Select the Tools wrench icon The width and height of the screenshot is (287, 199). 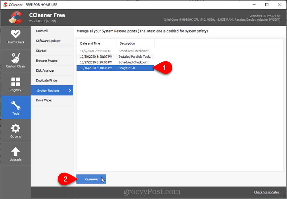click(x=16, y=105)
